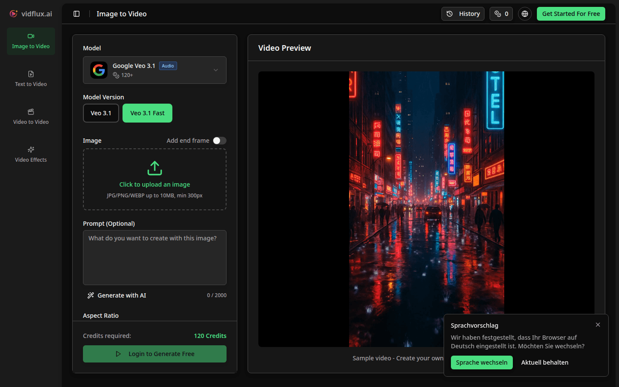The height and width of the screenshot is (387, 619).
Task: Close the Sprachvorschlag popup
Action: [x=598, y=325]
